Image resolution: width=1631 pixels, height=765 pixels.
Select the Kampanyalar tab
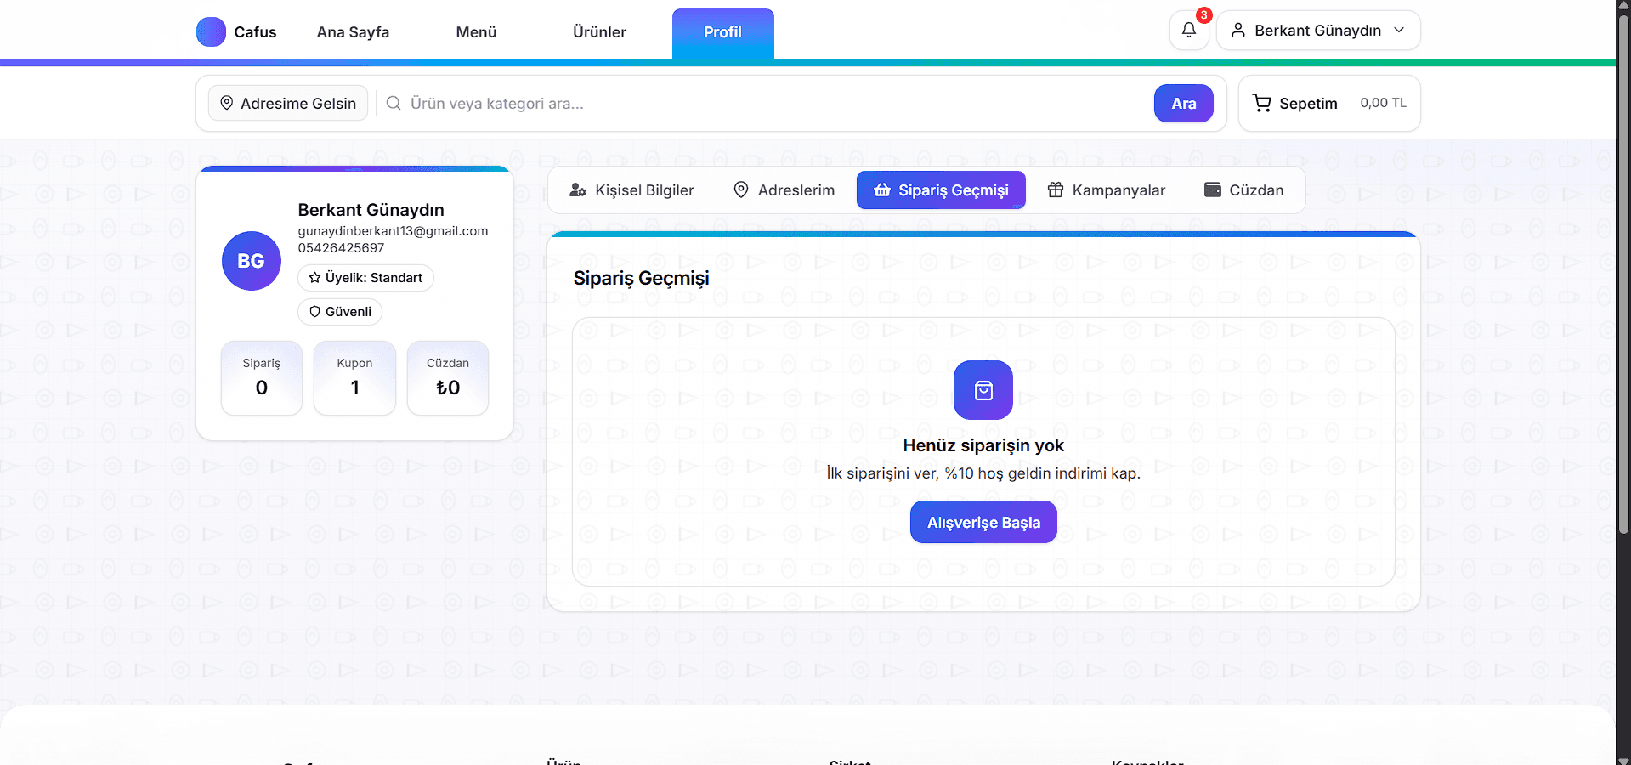pos(1106,190)
